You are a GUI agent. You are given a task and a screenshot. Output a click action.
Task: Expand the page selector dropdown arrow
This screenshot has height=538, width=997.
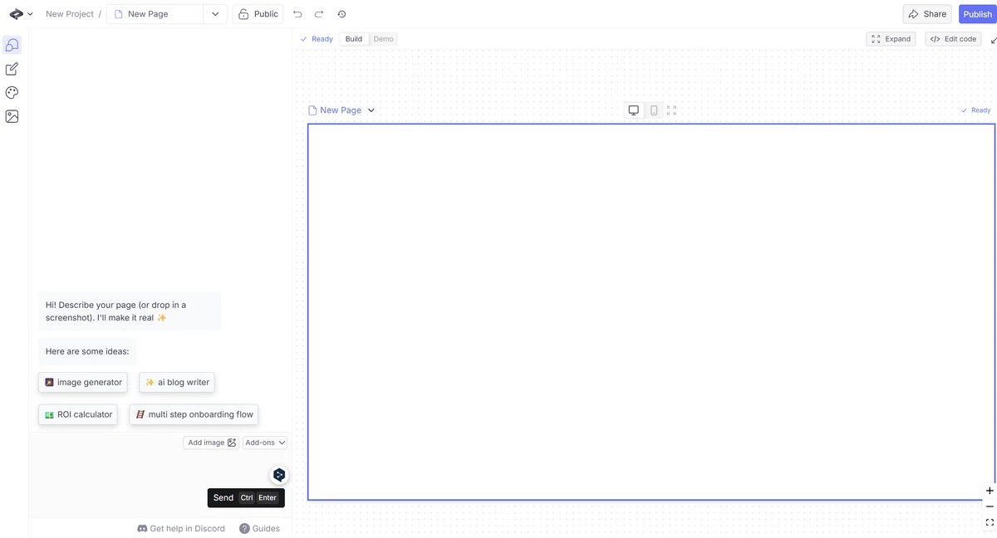pyautogui.click(x=215, y=14)
